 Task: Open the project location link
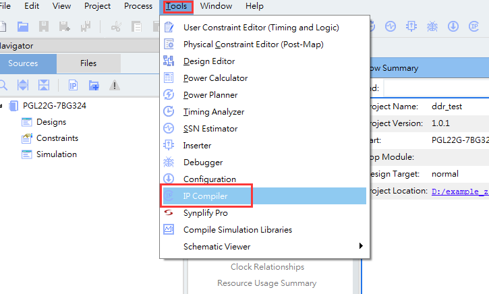pyautogui.click(x=460, y=191)
